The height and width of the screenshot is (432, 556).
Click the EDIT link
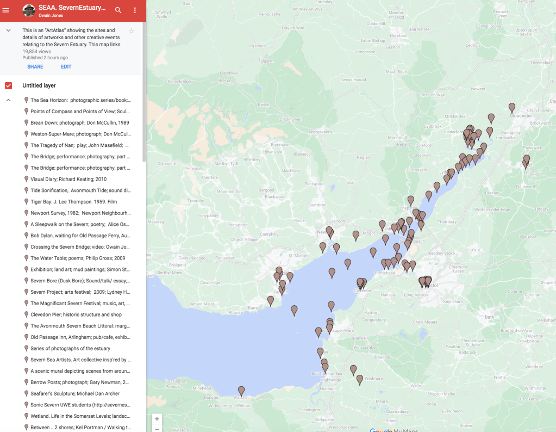click(x=66, y=67)
